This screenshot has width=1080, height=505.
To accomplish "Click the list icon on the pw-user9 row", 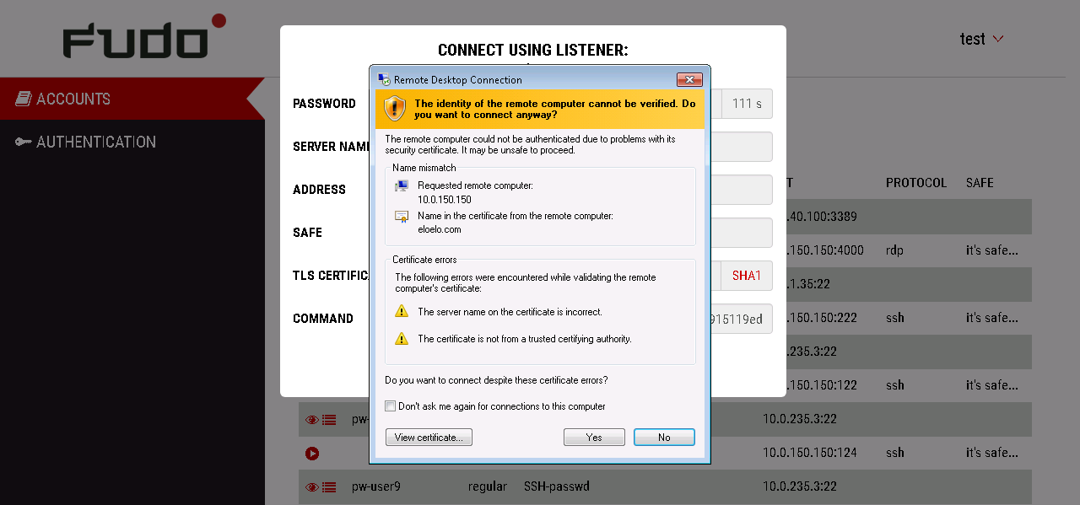I will tap(329, 487).
